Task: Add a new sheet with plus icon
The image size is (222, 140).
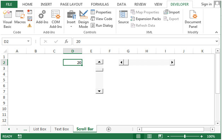Action: tap(109, 129)
